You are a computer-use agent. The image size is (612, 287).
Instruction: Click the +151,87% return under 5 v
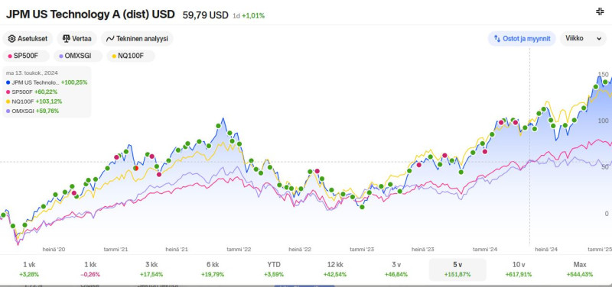point(457,275)
